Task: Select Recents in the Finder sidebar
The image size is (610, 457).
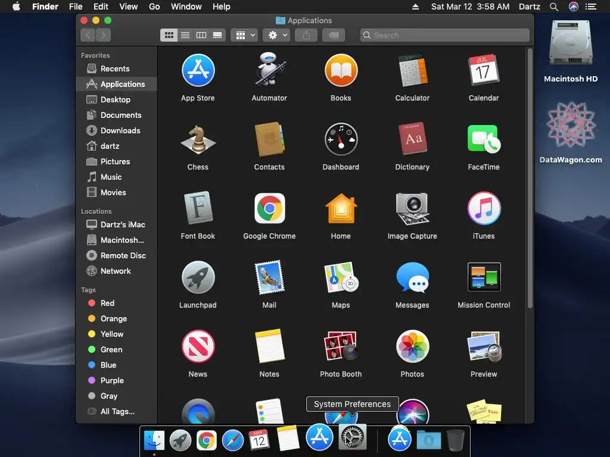Action: [116, 69]
